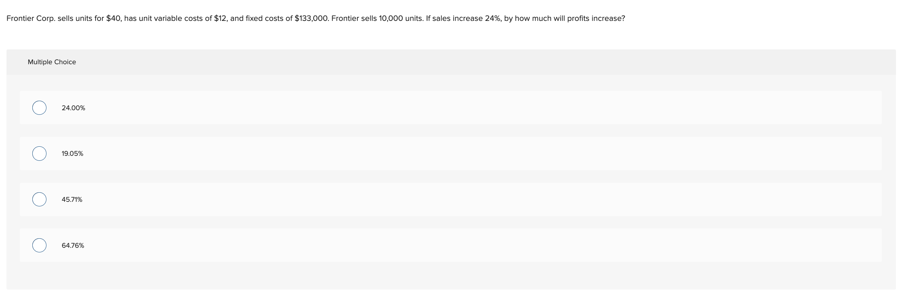This screenshot has height=301, width=907.
Task: Choose the first answer option
Action: tap(38, 108)
